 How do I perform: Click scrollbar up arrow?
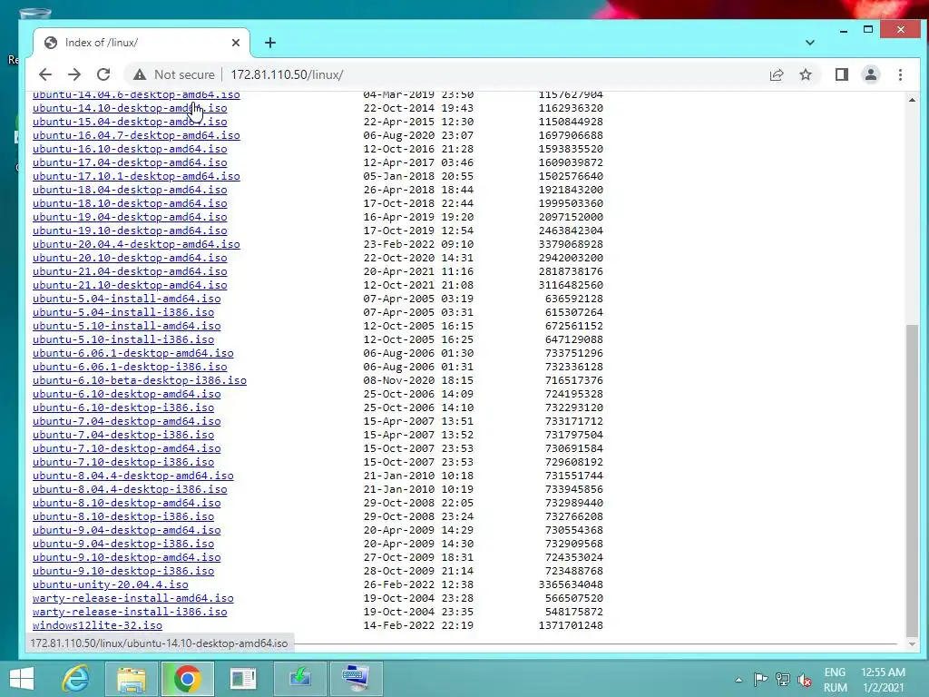[x=912, y=100]
